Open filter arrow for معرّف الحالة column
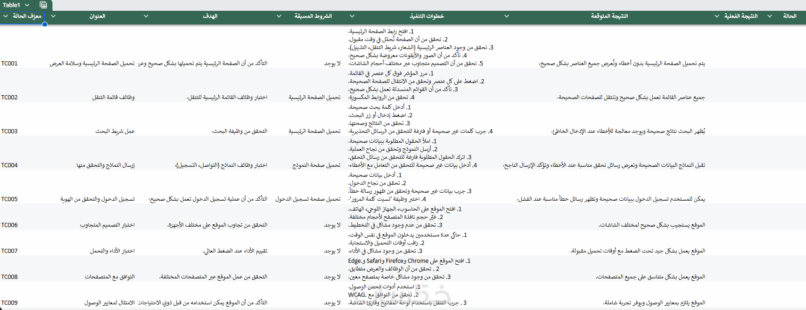 pos(6,16)
